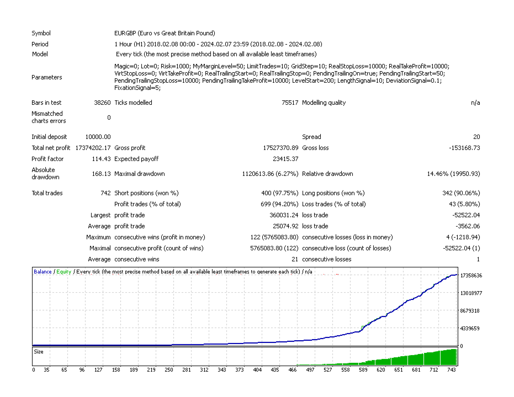Click the chart axis label 17358636

(x=471, y=276)
